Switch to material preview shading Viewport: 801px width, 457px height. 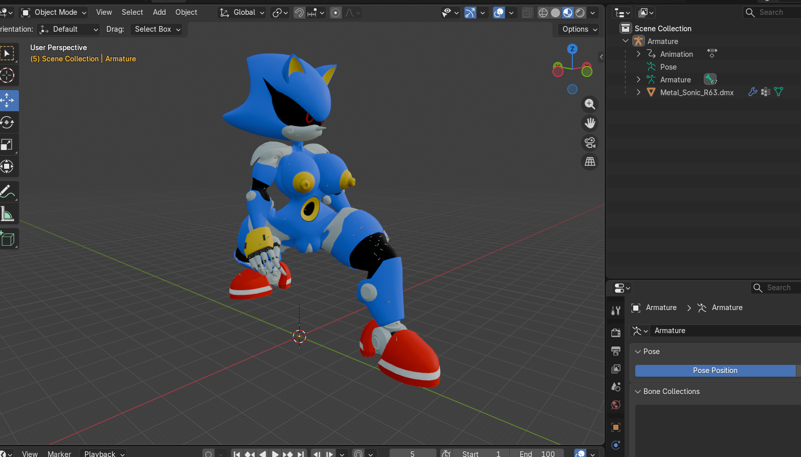tap(568, 12)
